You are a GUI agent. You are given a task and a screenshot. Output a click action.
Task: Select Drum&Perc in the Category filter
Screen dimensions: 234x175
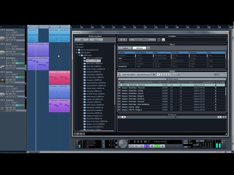pyautogui.click(x=123, y=67)
